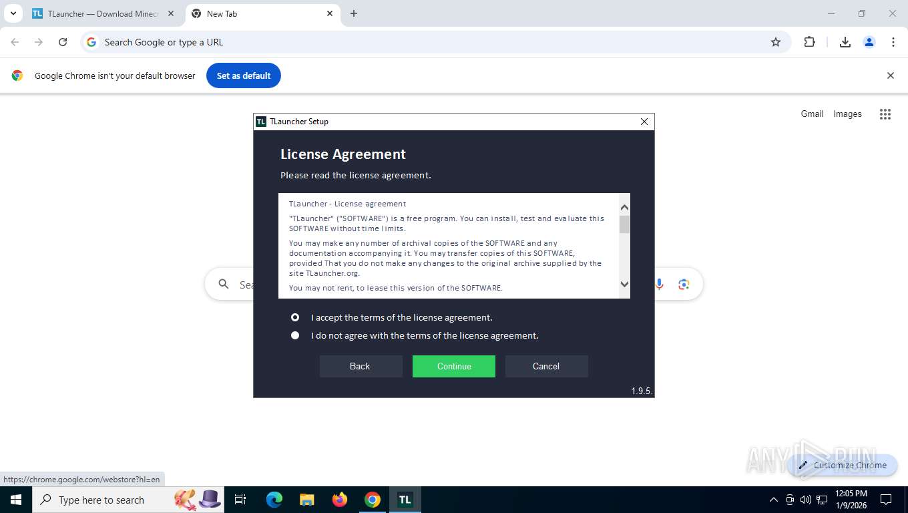Launch Firefox from the taskbar
Viewport: 908px width, 513px height.
pos(340,500)
